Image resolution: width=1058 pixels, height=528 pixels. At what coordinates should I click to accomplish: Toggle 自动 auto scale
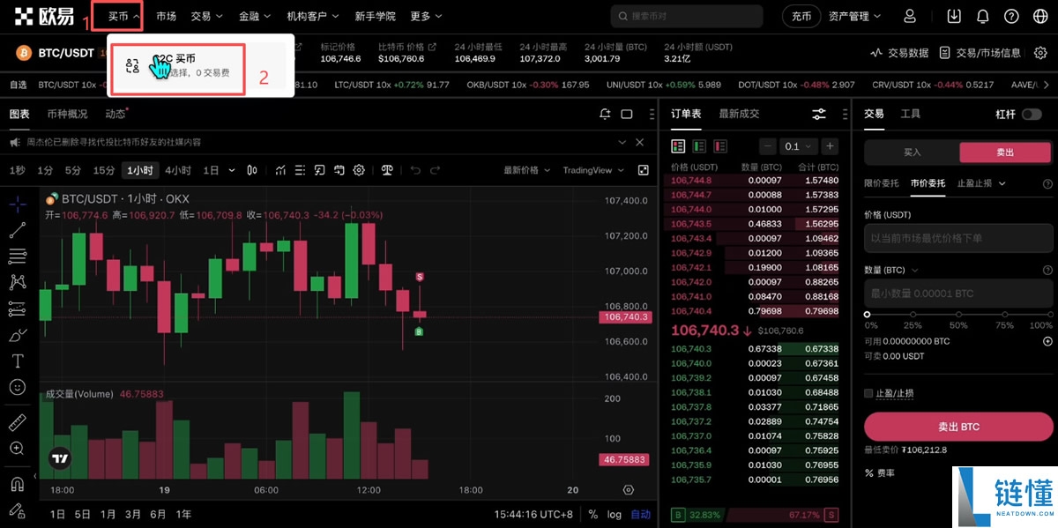(640, 515)
